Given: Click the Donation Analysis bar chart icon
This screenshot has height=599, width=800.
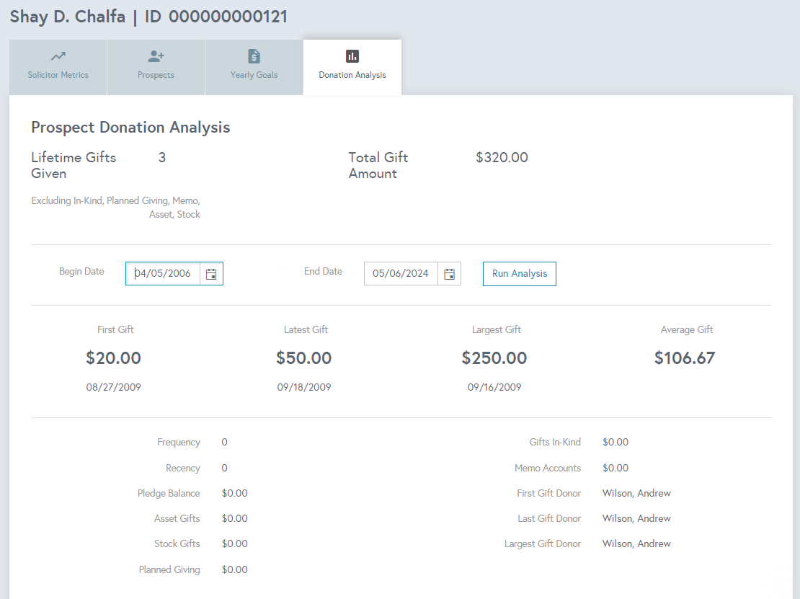Looking at the screenshot, I should [352, 56].
